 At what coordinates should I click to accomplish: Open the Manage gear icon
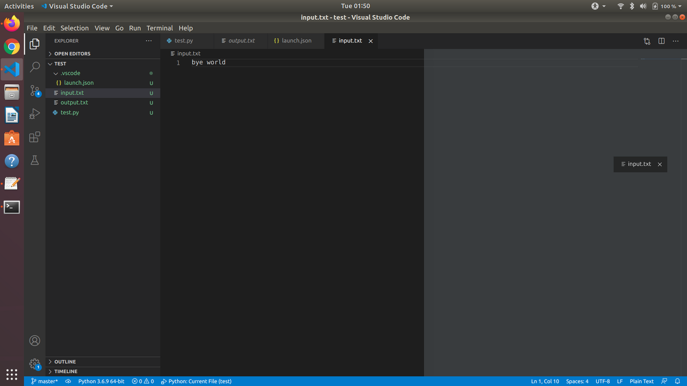[x=34, y=364]
